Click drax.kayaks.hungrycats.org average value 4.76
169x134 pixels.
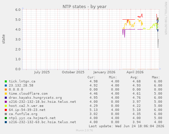[137, 98]
